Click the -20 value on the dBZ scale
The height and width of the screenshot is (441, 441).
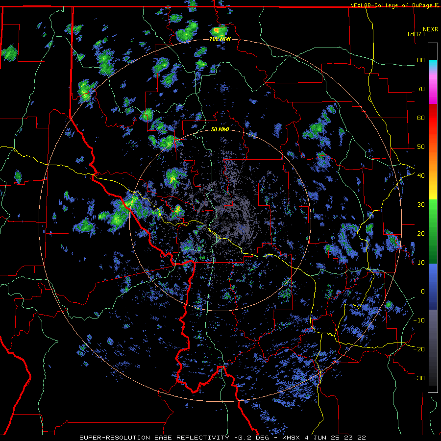pyautogui.click(x=419, y=349)
